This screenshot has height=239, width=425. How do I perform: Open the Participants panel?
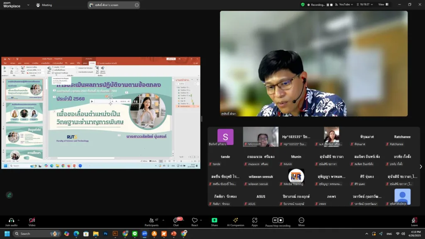tap(151, 220)
